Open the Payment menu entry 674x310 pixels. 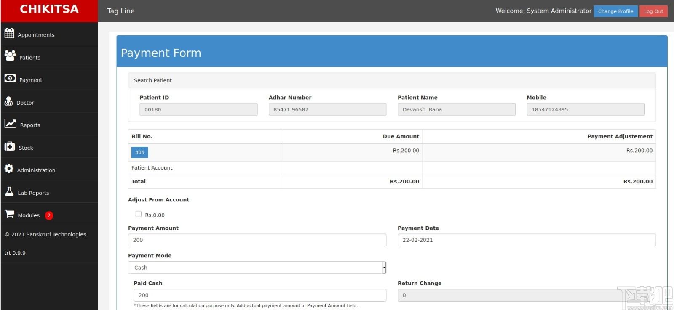click(49, 79)
